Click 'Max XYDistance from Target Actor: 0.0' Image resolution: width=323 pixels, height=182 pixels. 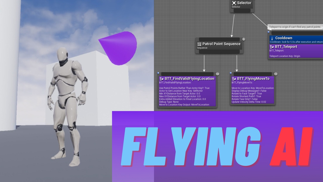pyautogui.click(x=180, y=96)
